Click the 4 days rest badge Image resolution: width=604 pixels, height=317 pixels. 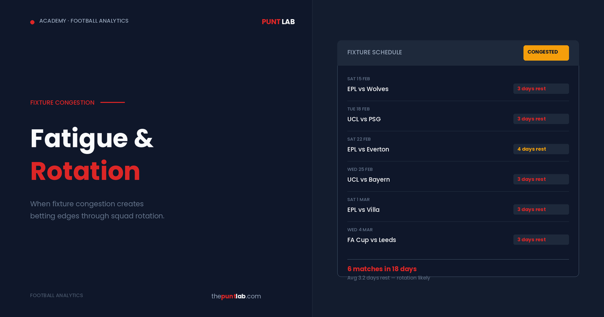541,149
